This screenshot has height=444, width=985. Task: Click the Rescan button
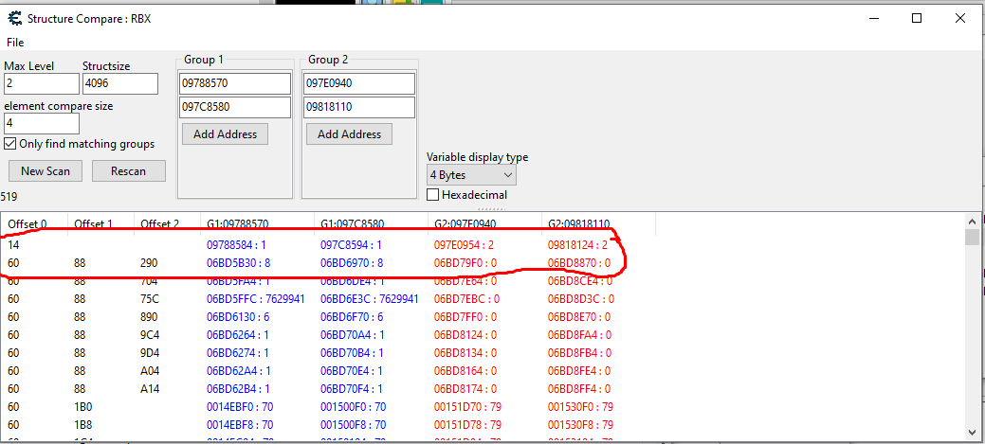pyautogui.click(x=128, y=170)
